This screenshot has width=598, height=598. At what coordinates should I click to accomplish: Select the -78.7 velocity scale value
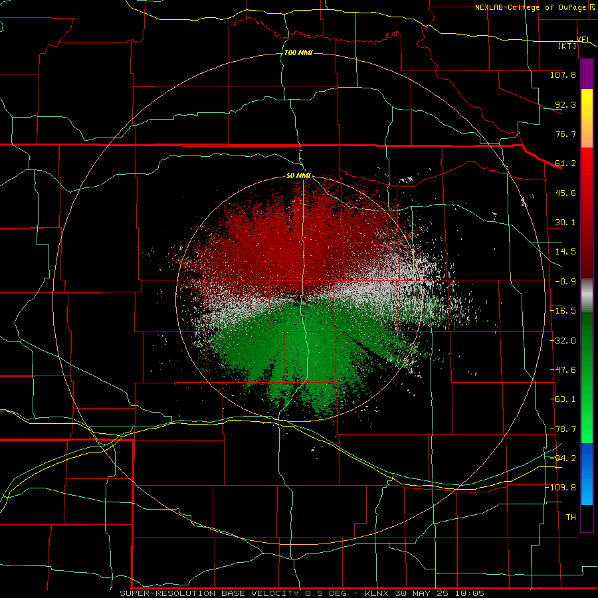(563, 429)
